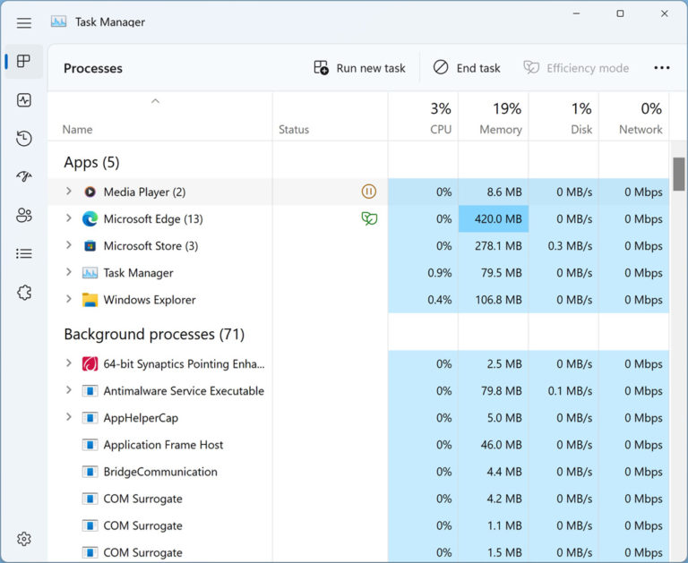Click the Task Manager row icon
Screen dimensions: 688x563
pos(90,273)
